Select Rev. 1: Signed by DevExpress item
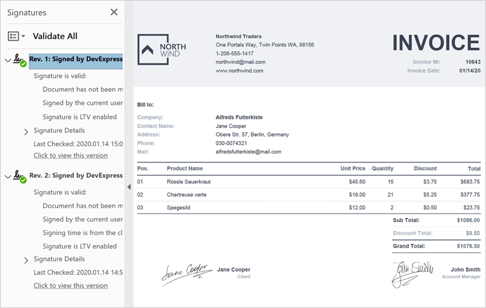This screenshot has width=486, height=308. click(x=76, y=59)
